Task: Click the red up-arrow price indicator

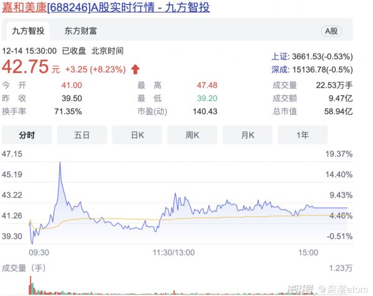Action: (136, 70)
